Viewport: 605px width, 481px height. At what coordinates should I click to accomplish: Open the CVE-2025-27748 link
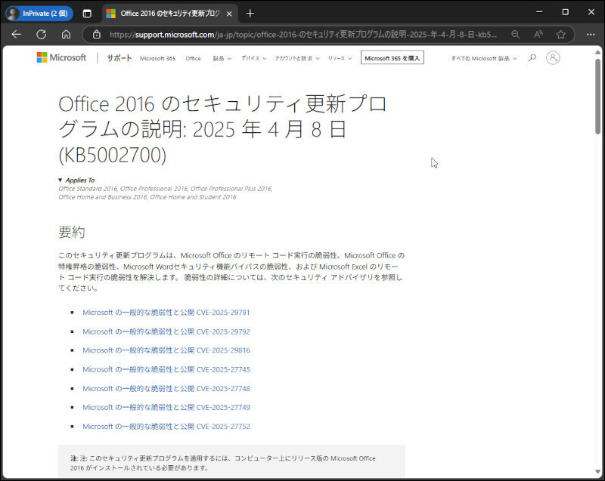tap(166, 389)
